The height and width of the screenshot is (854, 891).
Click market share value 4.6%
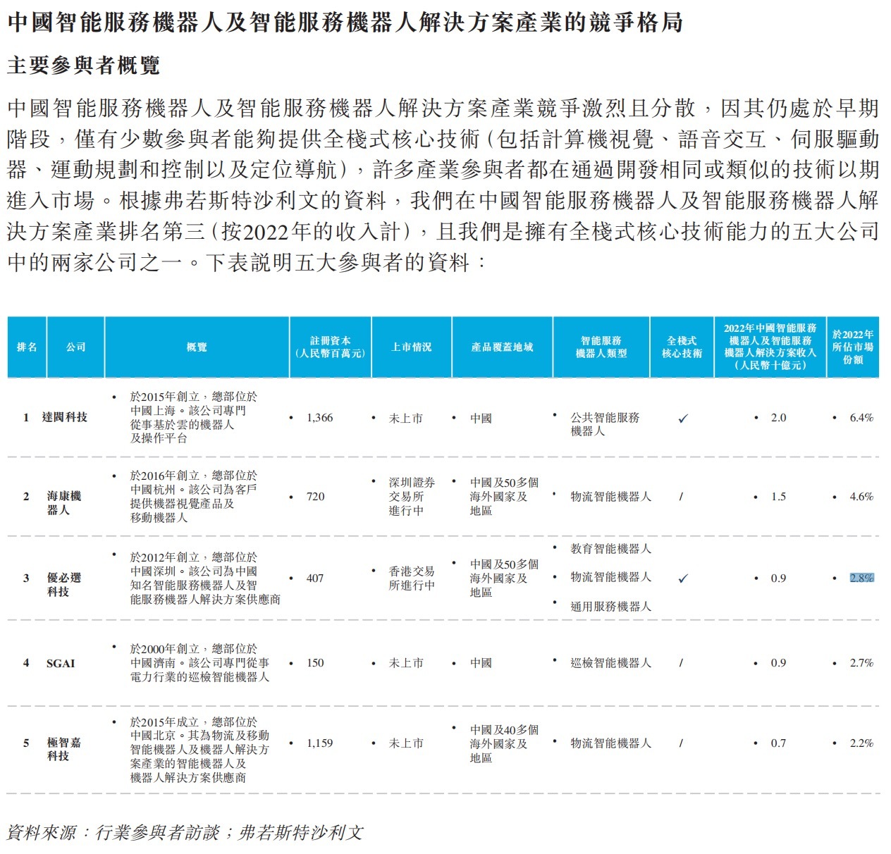coord(861,497)
